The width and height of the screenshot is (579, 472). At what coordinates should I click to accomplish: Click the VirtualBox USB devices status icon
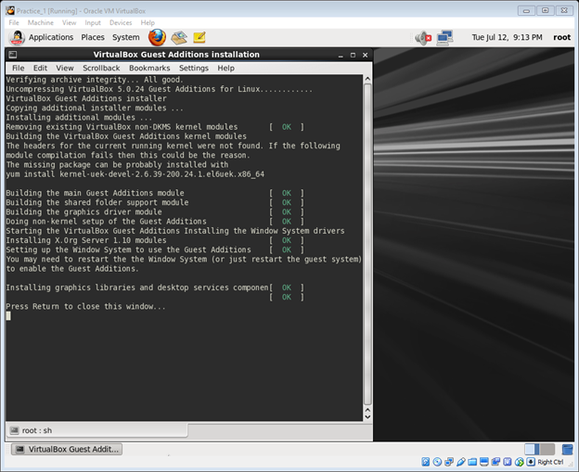461,462
